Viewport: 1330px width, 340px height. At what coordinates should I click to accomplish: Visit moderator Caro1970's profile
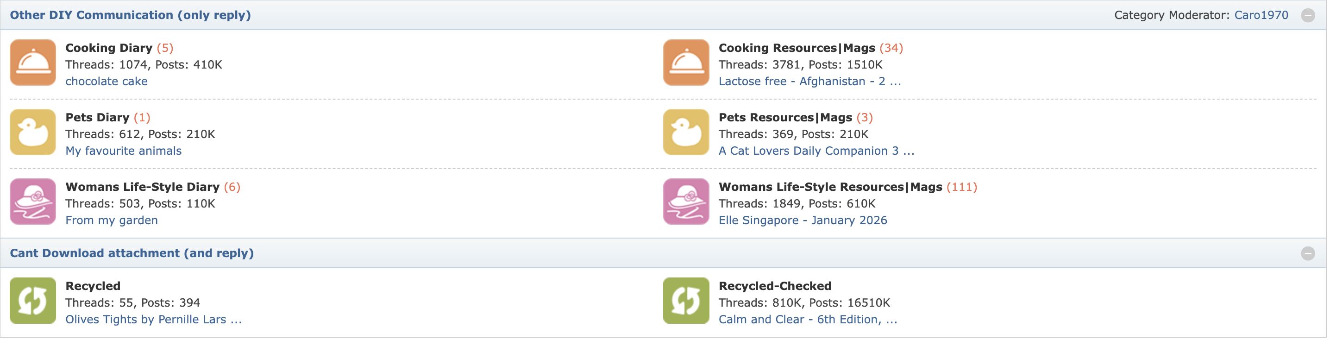[1261, 15]
